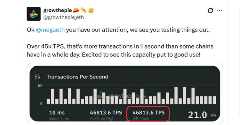This screenshot has width=240, height=125.
Task: Click the growthepie display name
Action: [x=58, y=11]
